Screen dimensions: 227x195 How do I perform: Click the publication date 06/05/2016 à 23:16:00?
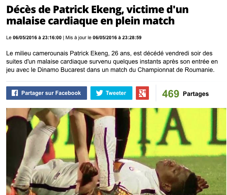[37, 37]
